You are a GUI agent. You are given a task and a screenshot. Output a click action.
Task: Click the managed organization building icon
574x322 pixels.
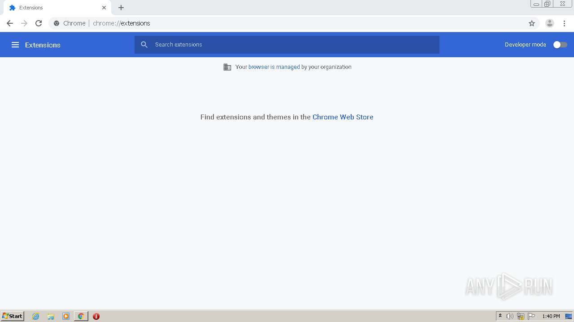coord(227,67)
